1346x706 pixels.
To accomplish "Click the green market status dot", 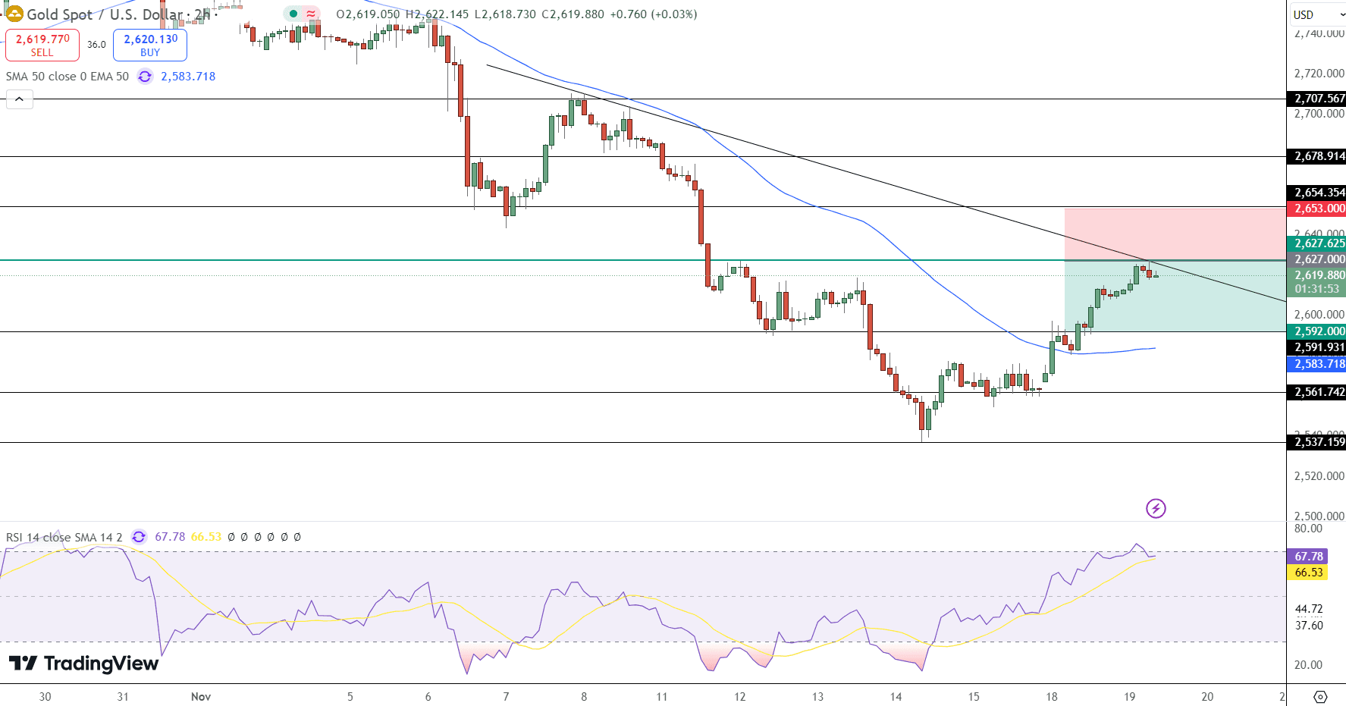I will (293, 14).
